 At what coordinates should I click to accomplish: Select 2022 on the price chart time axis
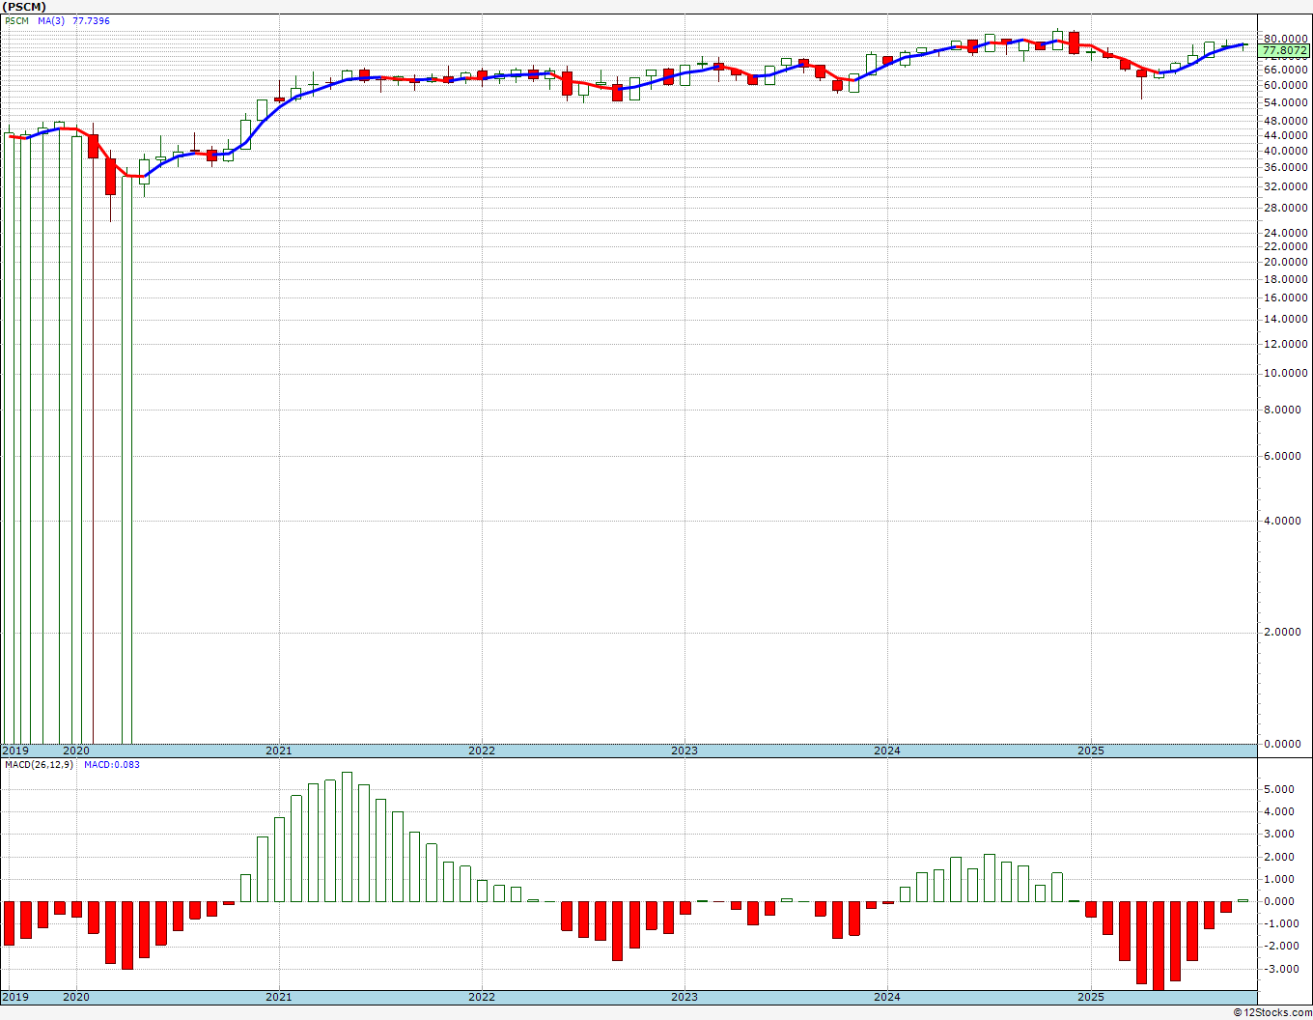tap(482, 751)
